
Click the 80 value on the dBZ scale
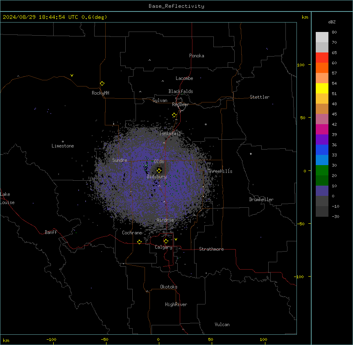[x=334, y=32]
